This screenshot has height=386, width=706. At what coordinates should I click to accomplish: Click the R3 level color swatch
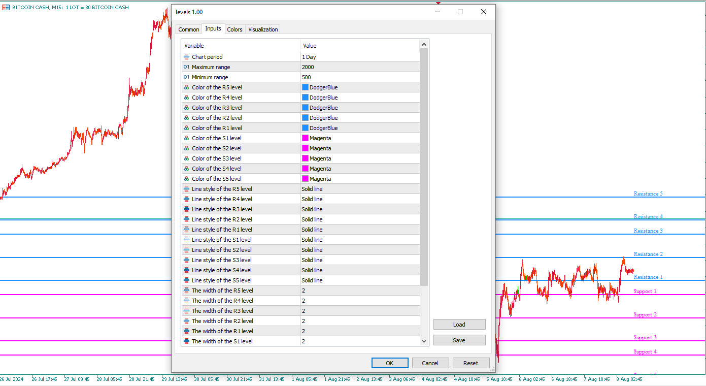tap(305, 108)
